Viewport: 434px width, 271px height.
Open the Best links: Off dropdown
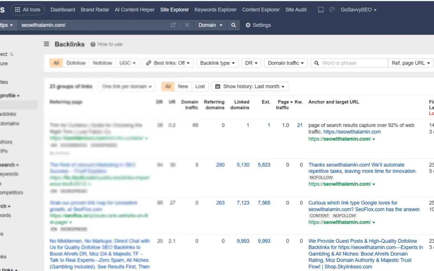pyautogui.click(x=168, y=63)
